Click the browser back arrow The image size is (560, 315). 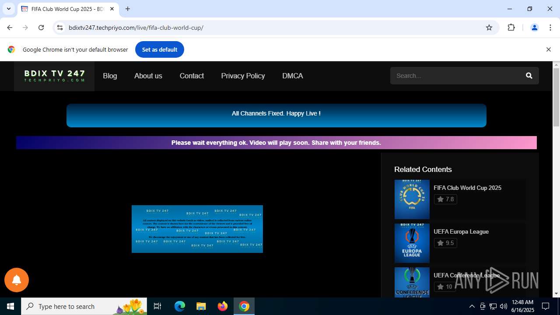click(10, 28)
